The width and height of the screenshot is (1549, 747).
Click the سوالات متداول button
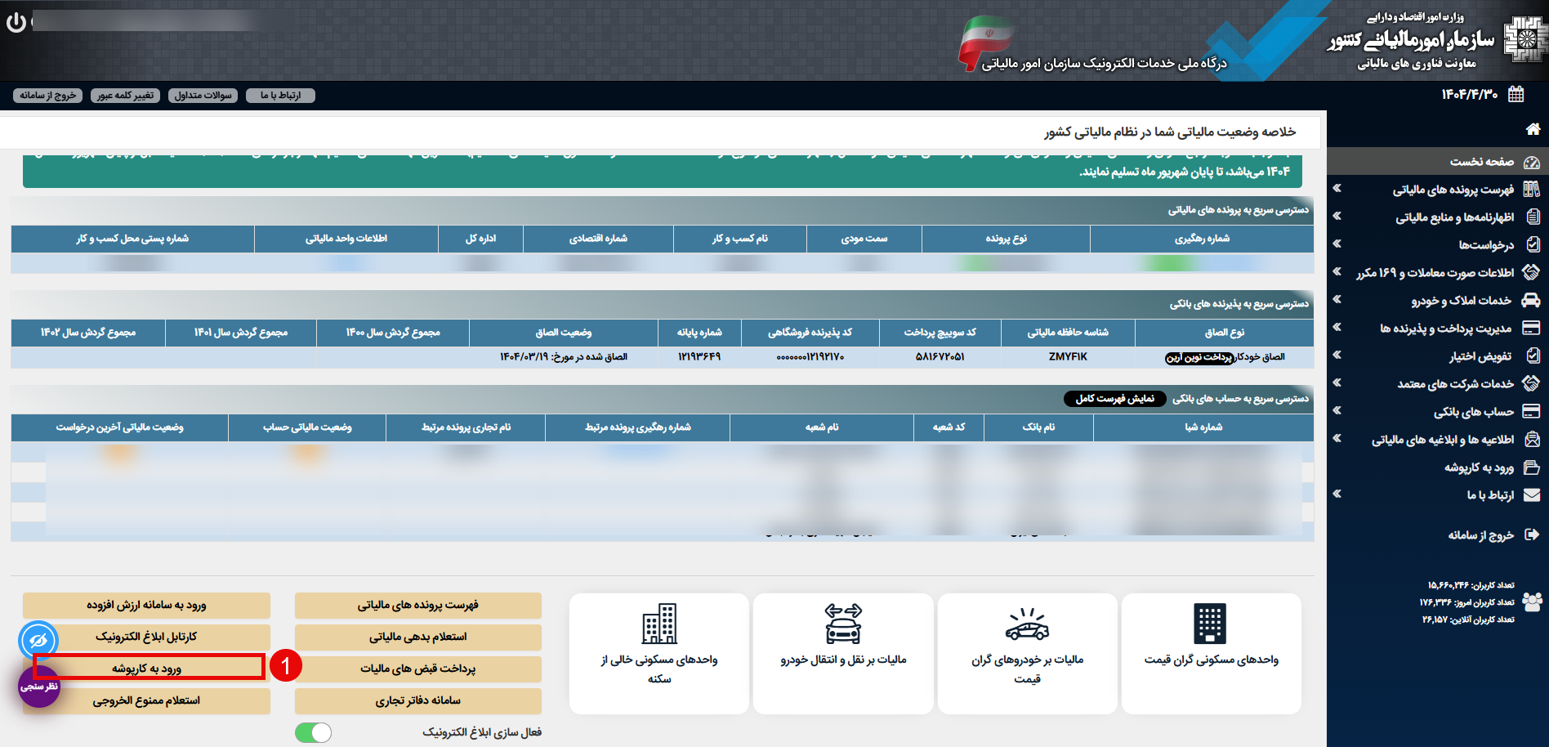click(203, 96)
